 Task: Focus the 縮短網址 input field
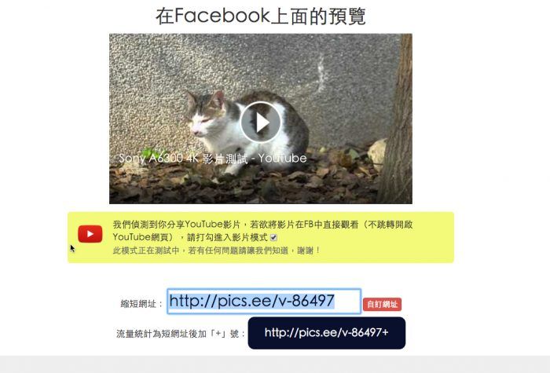(264, 301)
